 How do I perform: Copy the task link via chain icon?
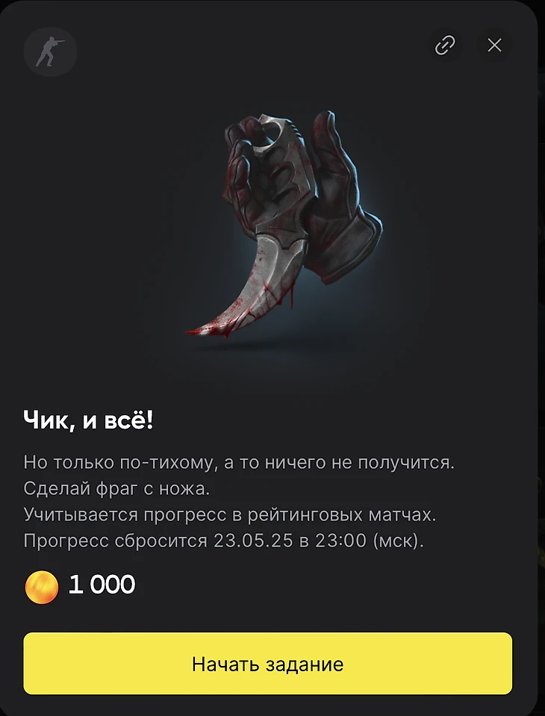pyautogui.click(x=445, y=46)
